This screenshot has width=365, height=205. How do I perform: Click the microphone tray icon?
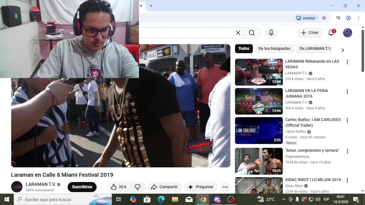point(297,199)
